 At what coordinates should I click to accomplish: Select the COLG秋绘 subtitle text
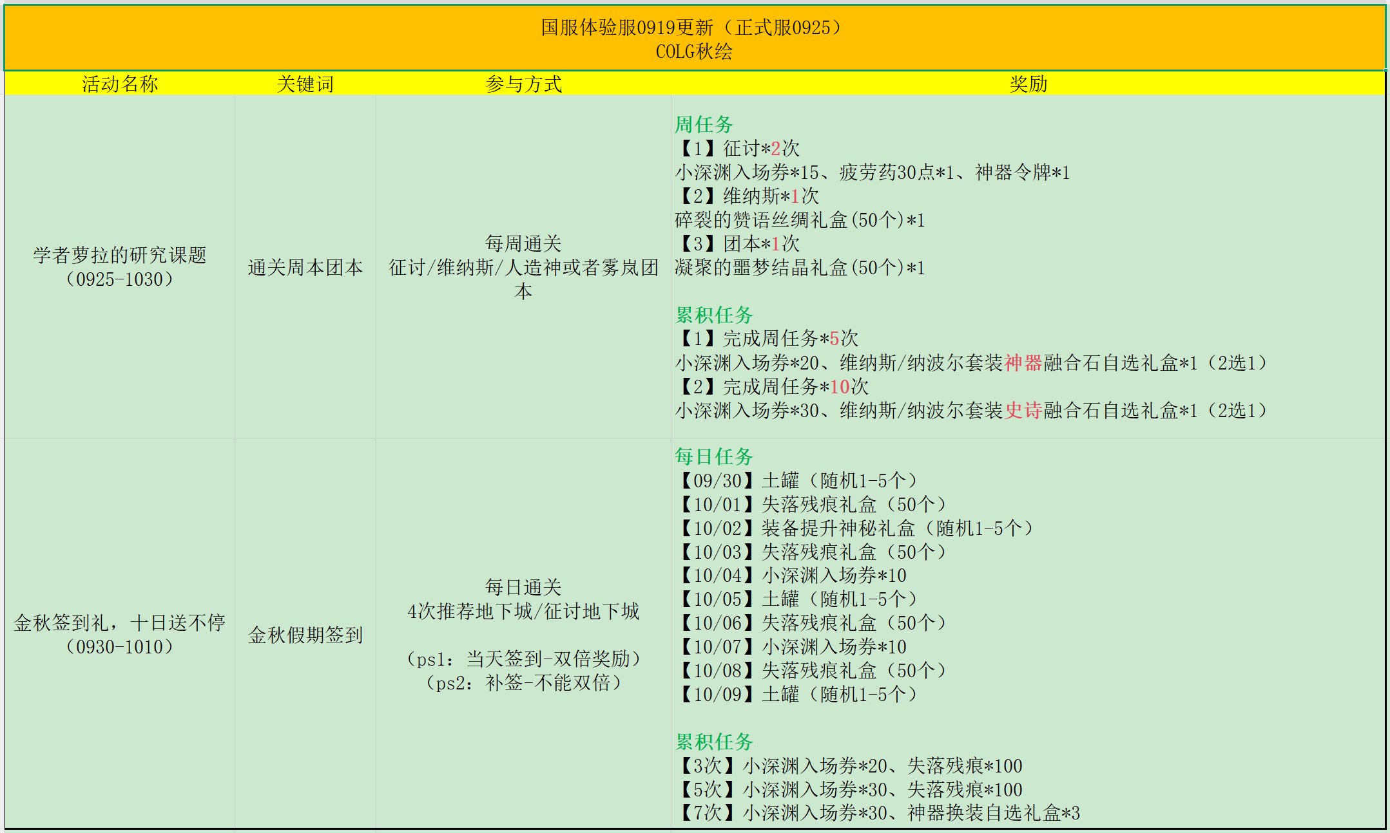pos(694,51)
